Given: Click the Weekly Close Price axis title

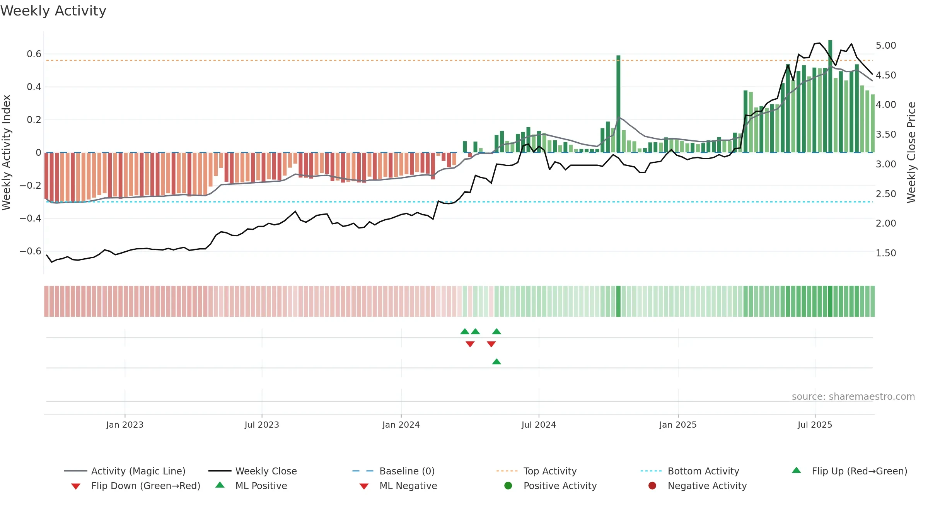Looking at the screenshot, I should 911,153.
